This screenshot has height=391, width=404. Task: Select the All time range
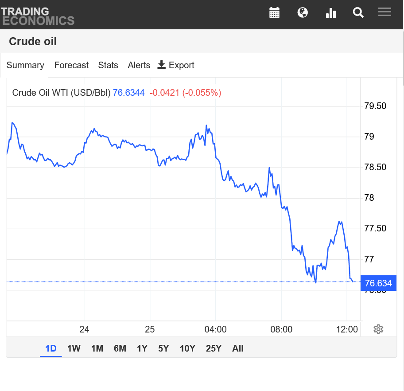pyautogui.click(x=238, y=348)
